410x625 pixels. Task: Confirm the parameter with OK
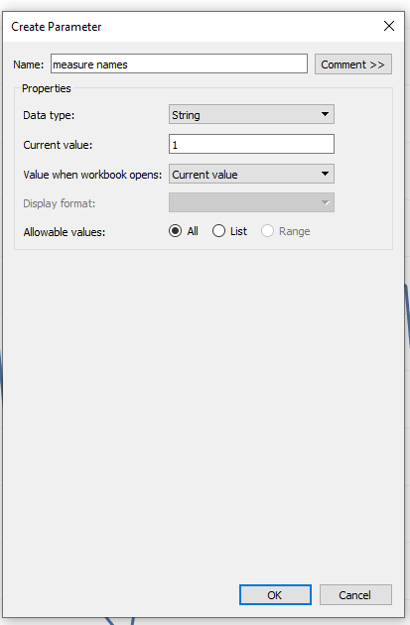275,594
